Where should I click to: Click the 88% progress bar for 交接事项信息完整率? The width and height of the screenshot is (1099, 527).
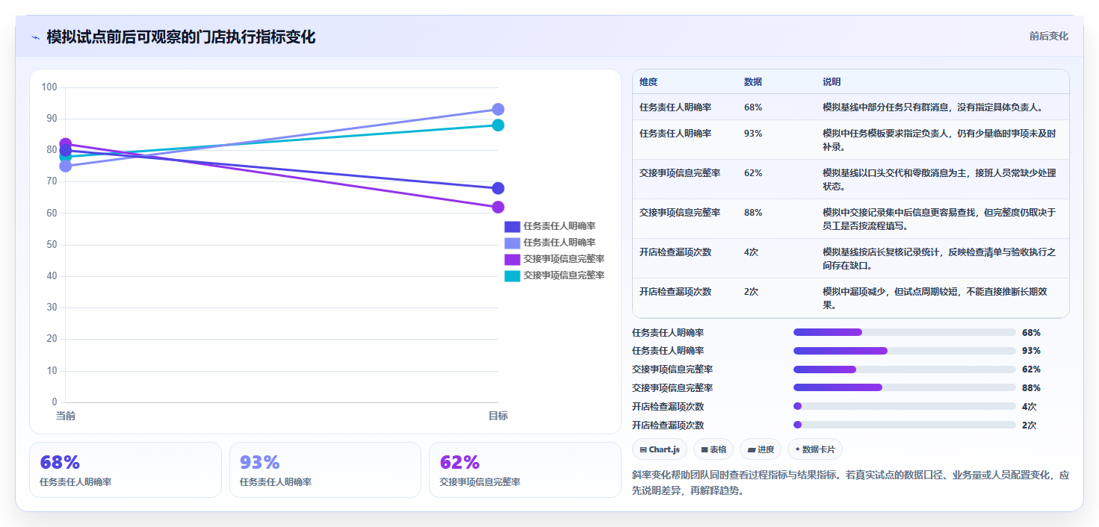(x=905, y=387)
